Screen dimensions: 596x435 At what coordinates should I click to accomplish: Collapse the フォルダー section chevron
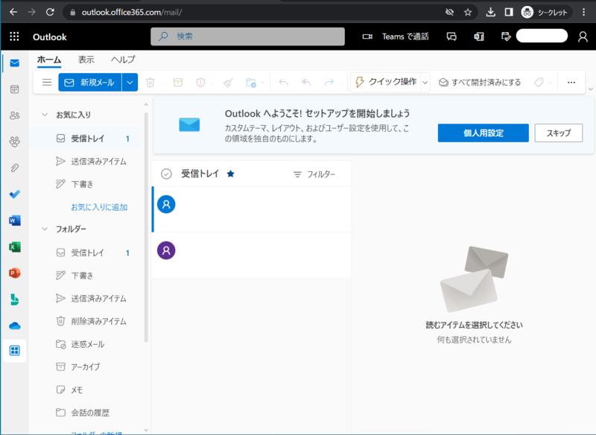[45, 229]
